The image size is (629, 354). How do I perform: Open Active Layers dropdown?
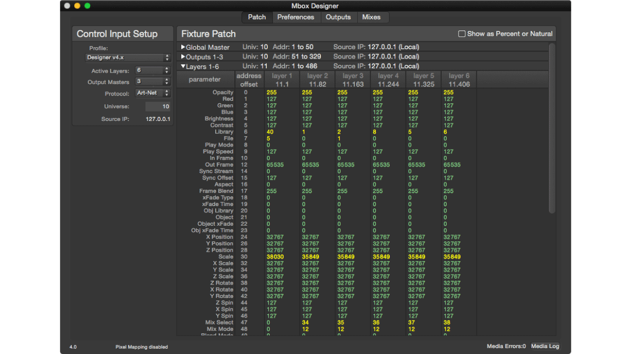tap(153, 71)
